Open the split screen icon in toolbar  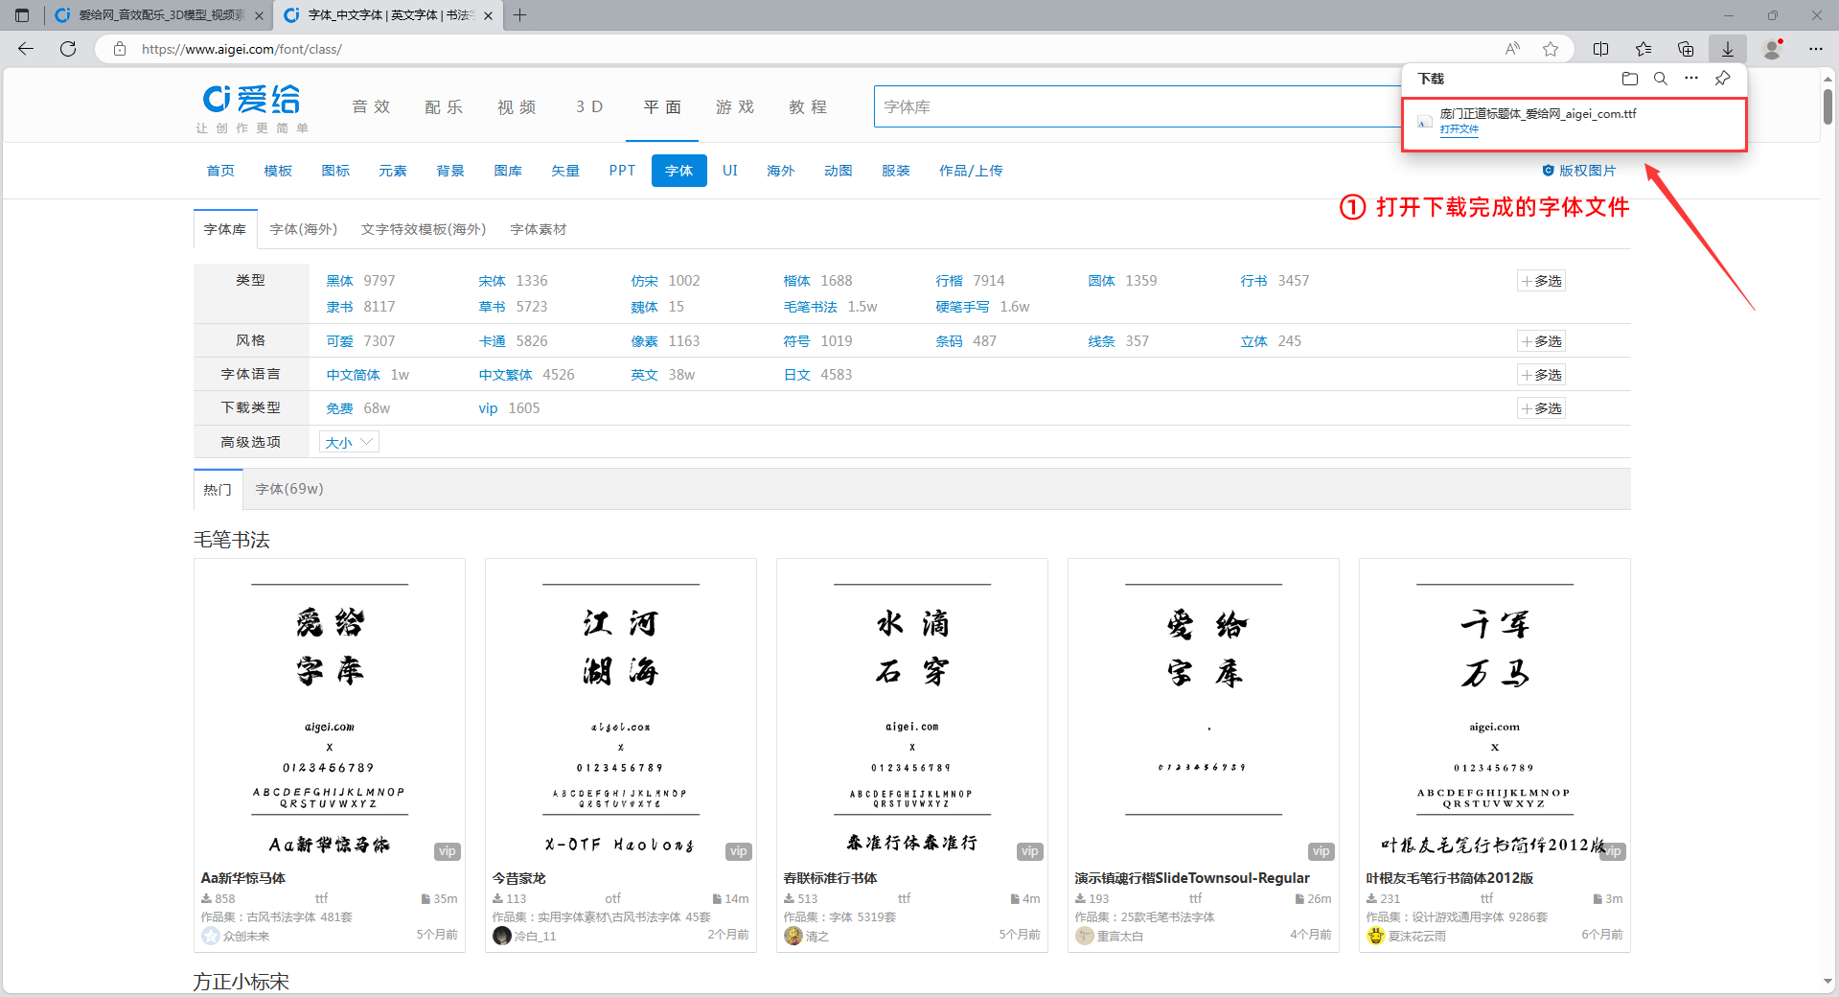pos(1600,49)
